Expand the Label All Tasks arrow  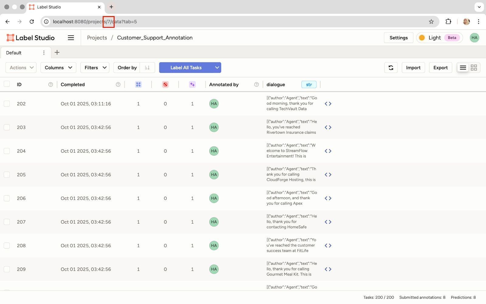click(x=217, y=67)
